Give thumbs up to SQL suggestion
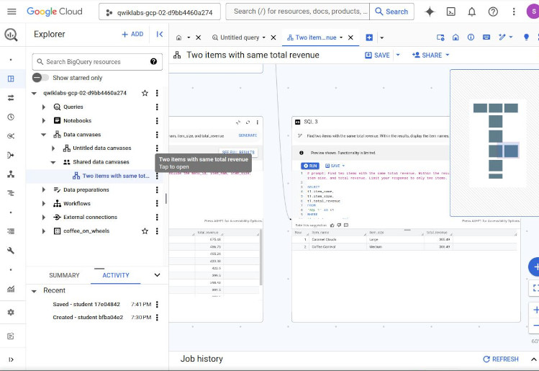 click(332, 225)
